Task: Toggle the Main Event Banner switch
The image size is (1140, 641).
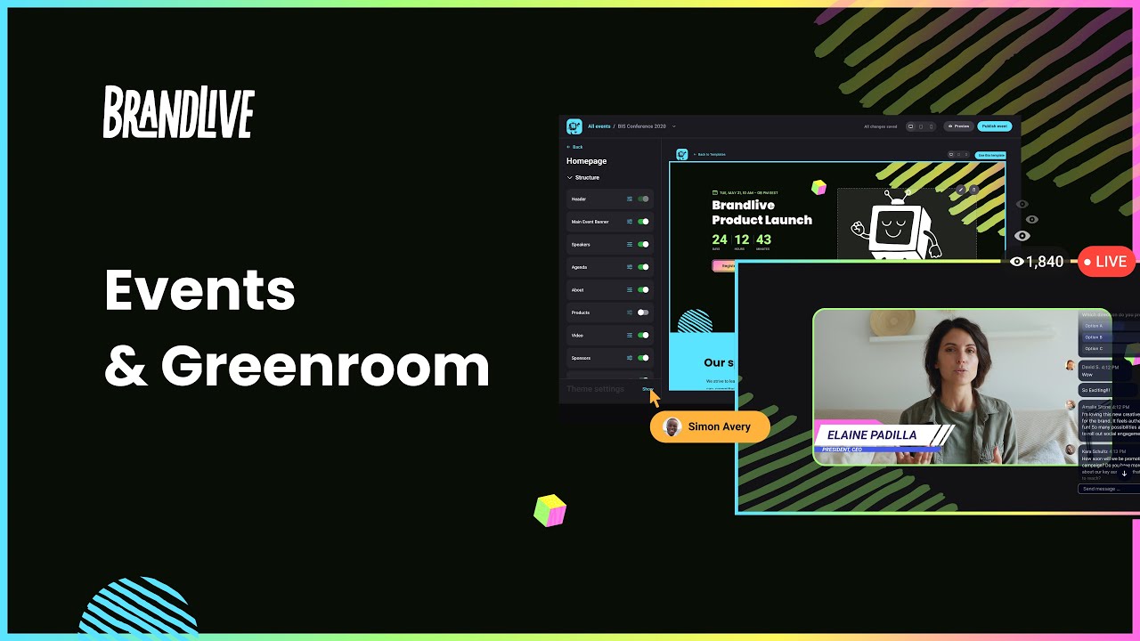Action: point(643,222)
